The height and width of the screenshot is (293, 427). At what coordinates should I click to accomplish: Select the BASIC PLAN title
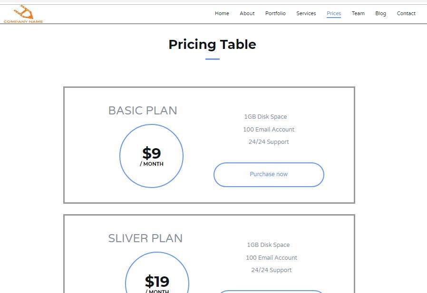pyautogui.click(x=143, y=111)
